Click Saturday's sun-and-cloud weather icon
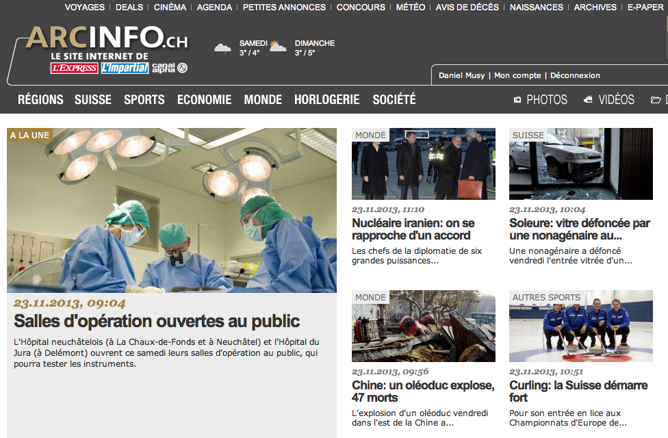 click(x=277, y=46)
